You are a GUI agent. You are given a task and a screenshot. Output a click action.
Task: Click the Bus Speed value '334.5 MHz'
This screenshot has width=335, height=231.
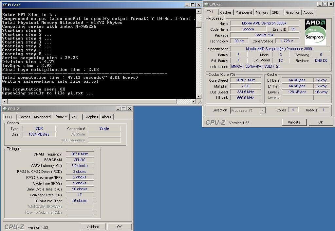(246, 92)
